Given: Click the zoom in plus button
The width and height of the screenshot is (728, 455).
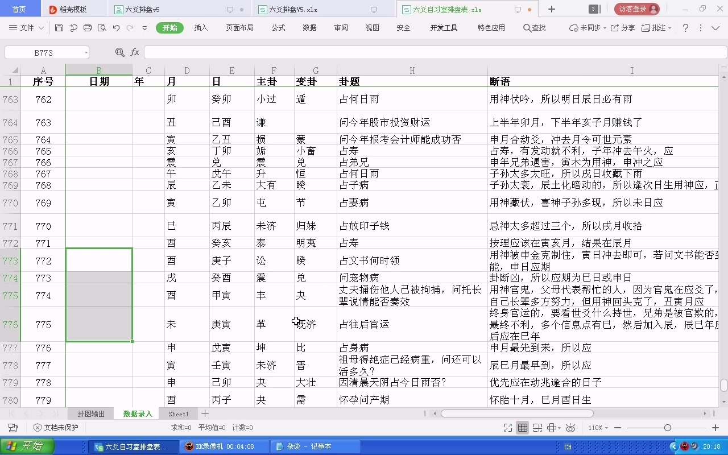Looking at the screenshot, I should [x=714, y=428].
